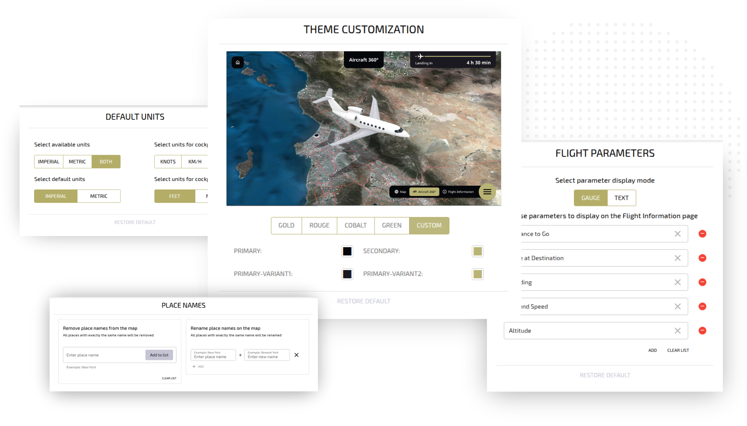Open Flight Information in map toolbar
This screenshot has height=426, width=747.
tap(458, 192)
